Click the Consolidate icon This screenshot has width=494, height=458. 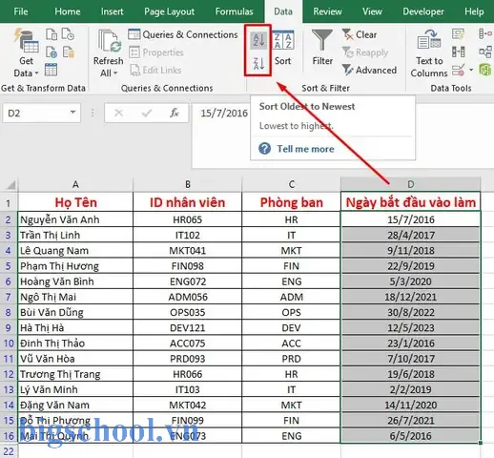pyautogui.click(x=485, y=33)
